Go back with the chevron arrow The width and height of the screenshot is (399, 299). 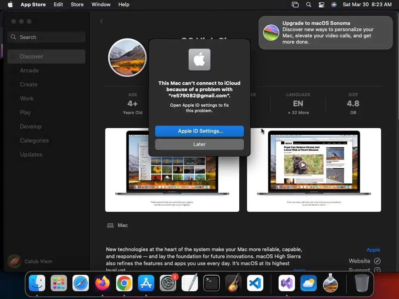click(x=101, y=21)
